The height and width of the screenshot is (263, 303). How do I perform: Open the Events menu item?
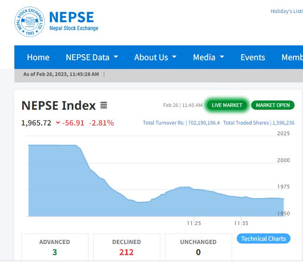pos(252,57)
